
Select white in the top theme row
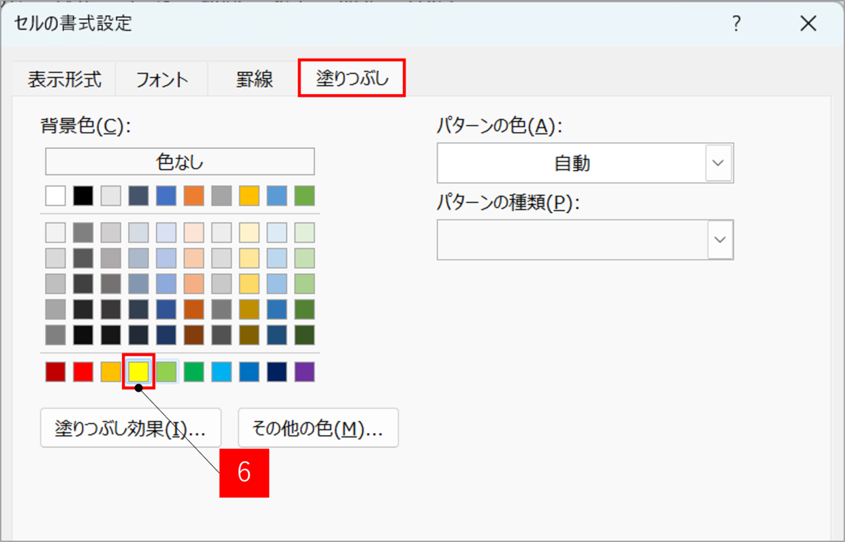point(56,196)
